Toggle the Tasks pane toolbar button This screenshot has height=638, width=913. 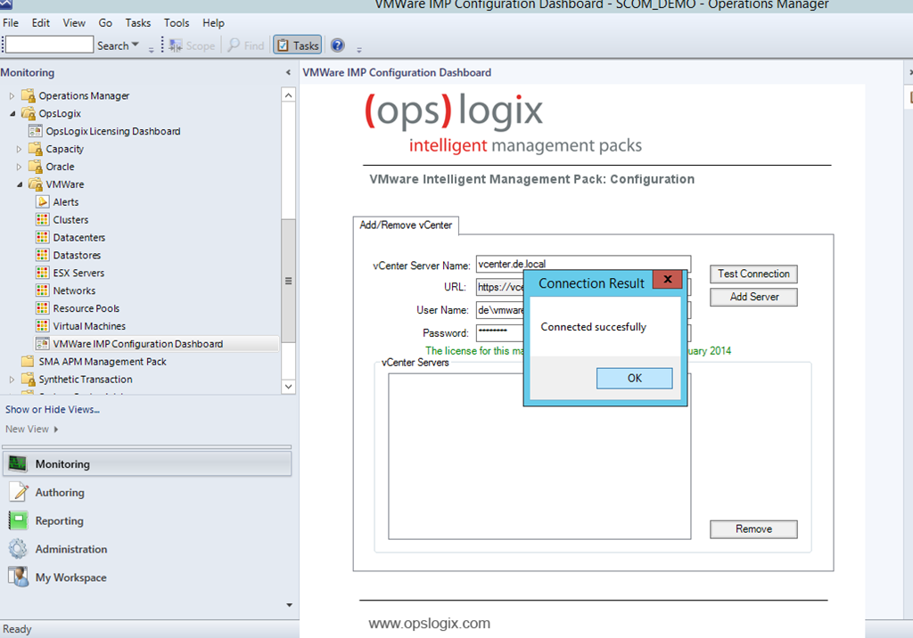(298, 45)
